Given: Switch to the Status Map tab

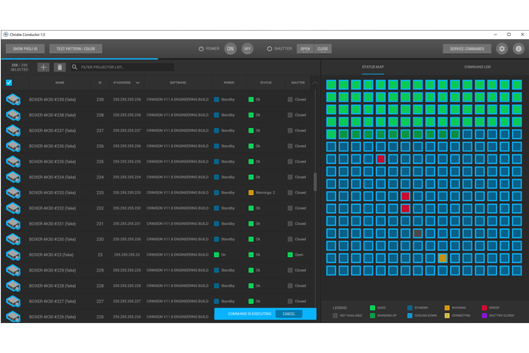Looking at the screenshot, I should [x=373, y=67].
